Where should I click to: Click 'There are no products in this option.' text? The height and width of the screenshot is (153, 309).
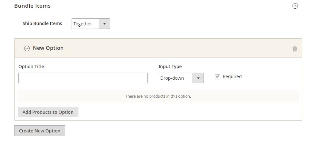(x=158, y=96)
